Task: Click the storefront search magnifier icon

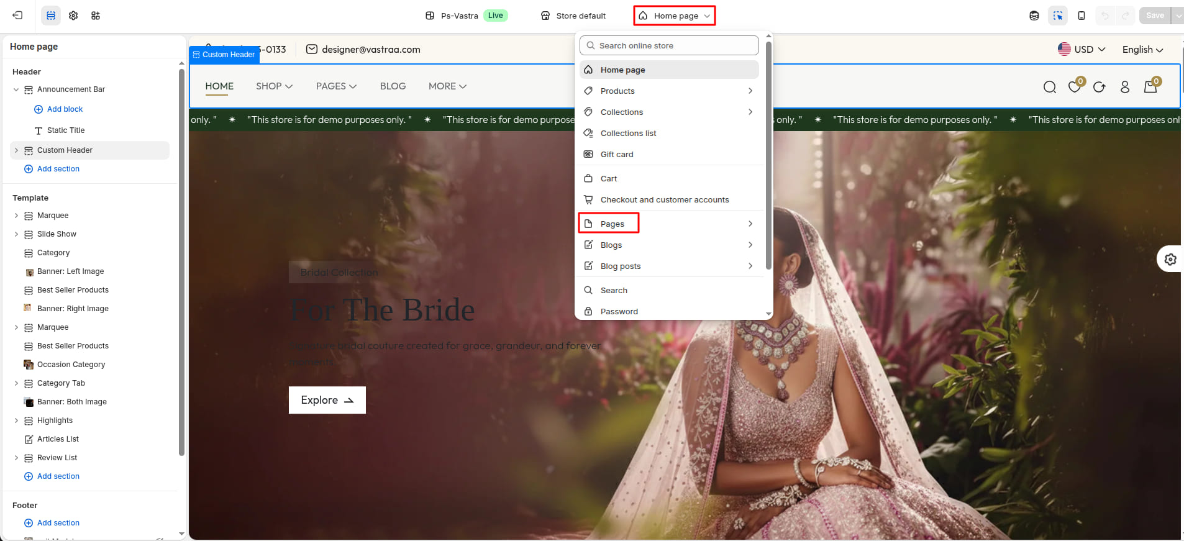Action: [x=1050, y=87]
